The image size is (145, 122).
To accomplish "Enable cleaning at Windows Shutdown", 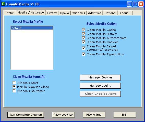I will 14,91.
